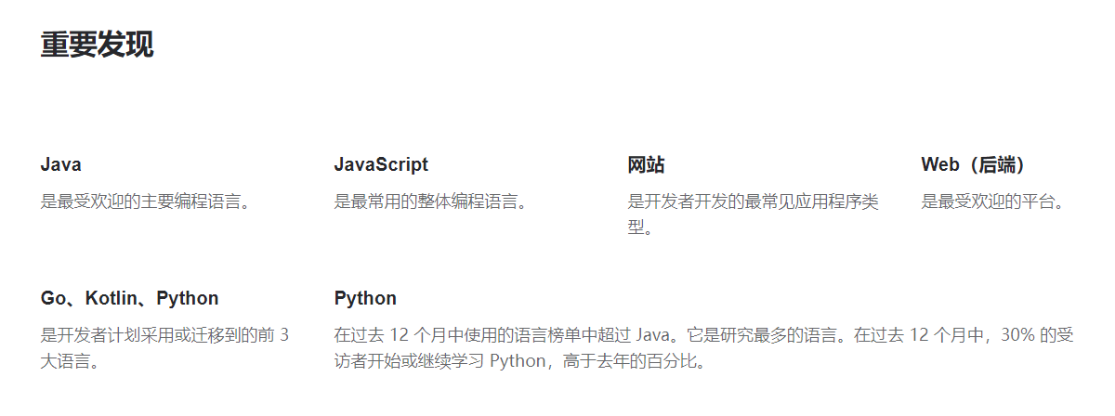Screen dimensions: 1115x416
Task: Select the "JavaScript" finding heading
Action: (x=381, y=164)
